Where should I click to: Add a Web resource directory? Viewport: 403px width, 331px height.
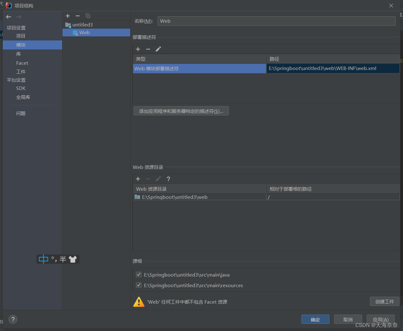coord(138,179)
